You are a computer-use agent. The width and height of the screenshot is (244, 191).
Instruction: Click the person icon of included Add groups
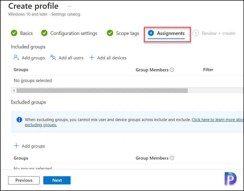pos(16,57)
